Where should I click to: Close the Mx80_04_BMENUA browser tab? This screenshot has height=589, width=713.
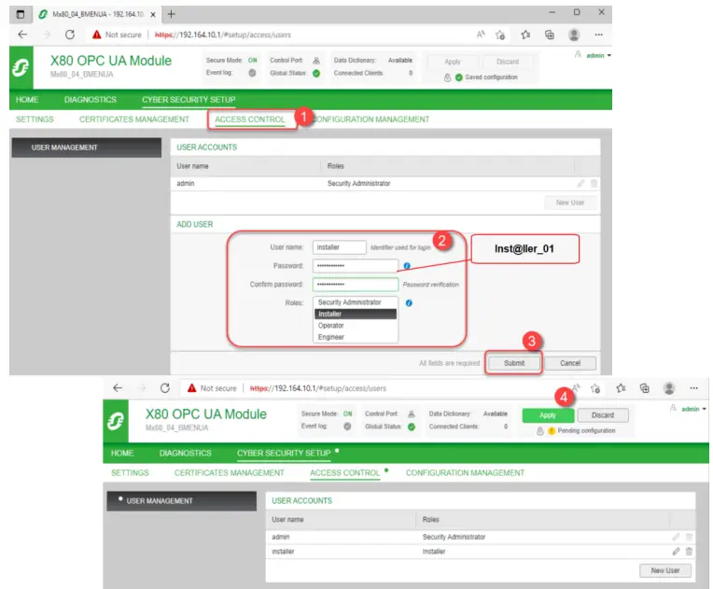[153, 15]
